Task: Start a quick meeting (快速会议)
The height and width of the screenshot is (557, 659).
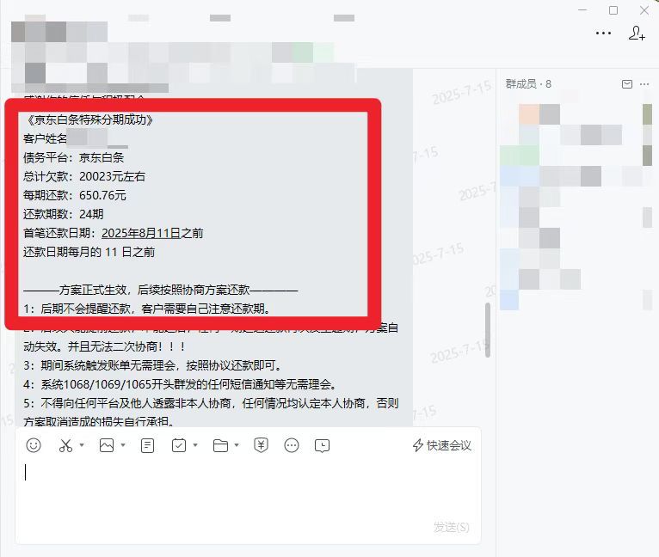Action: click(441, 445)
